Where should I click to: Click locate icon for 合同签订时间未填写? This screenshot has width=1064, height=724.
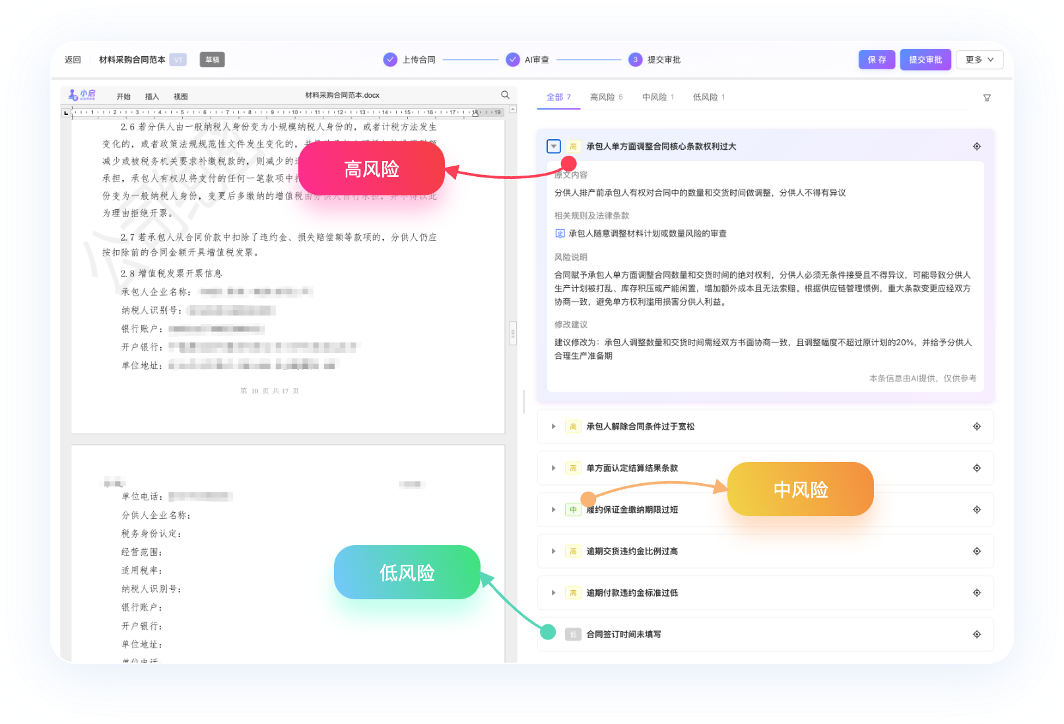[x=977, y=635]
